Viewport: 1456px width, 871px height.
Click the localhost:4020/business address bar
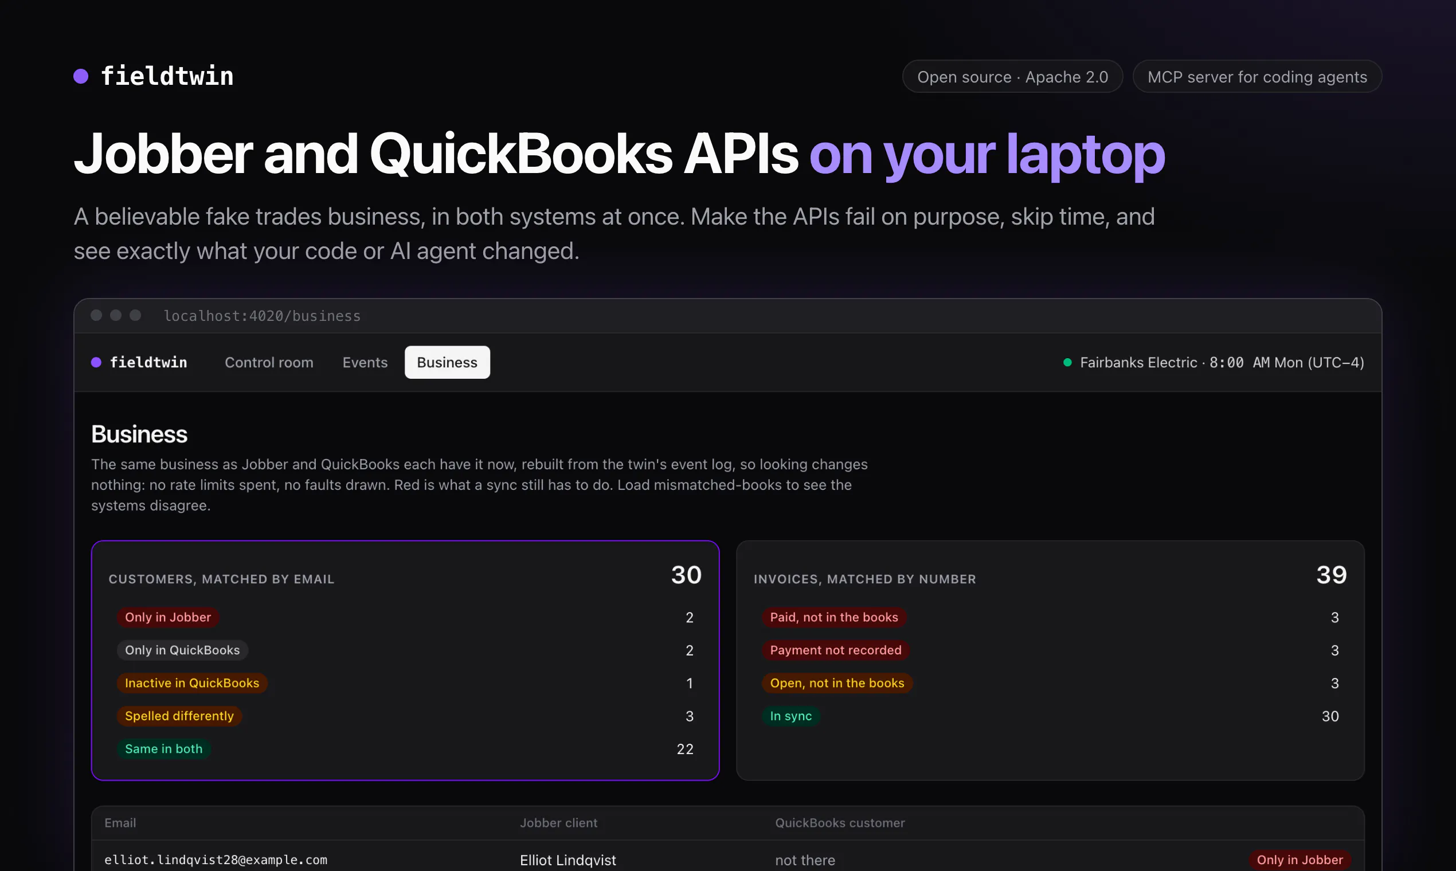[x=262, y=316]
